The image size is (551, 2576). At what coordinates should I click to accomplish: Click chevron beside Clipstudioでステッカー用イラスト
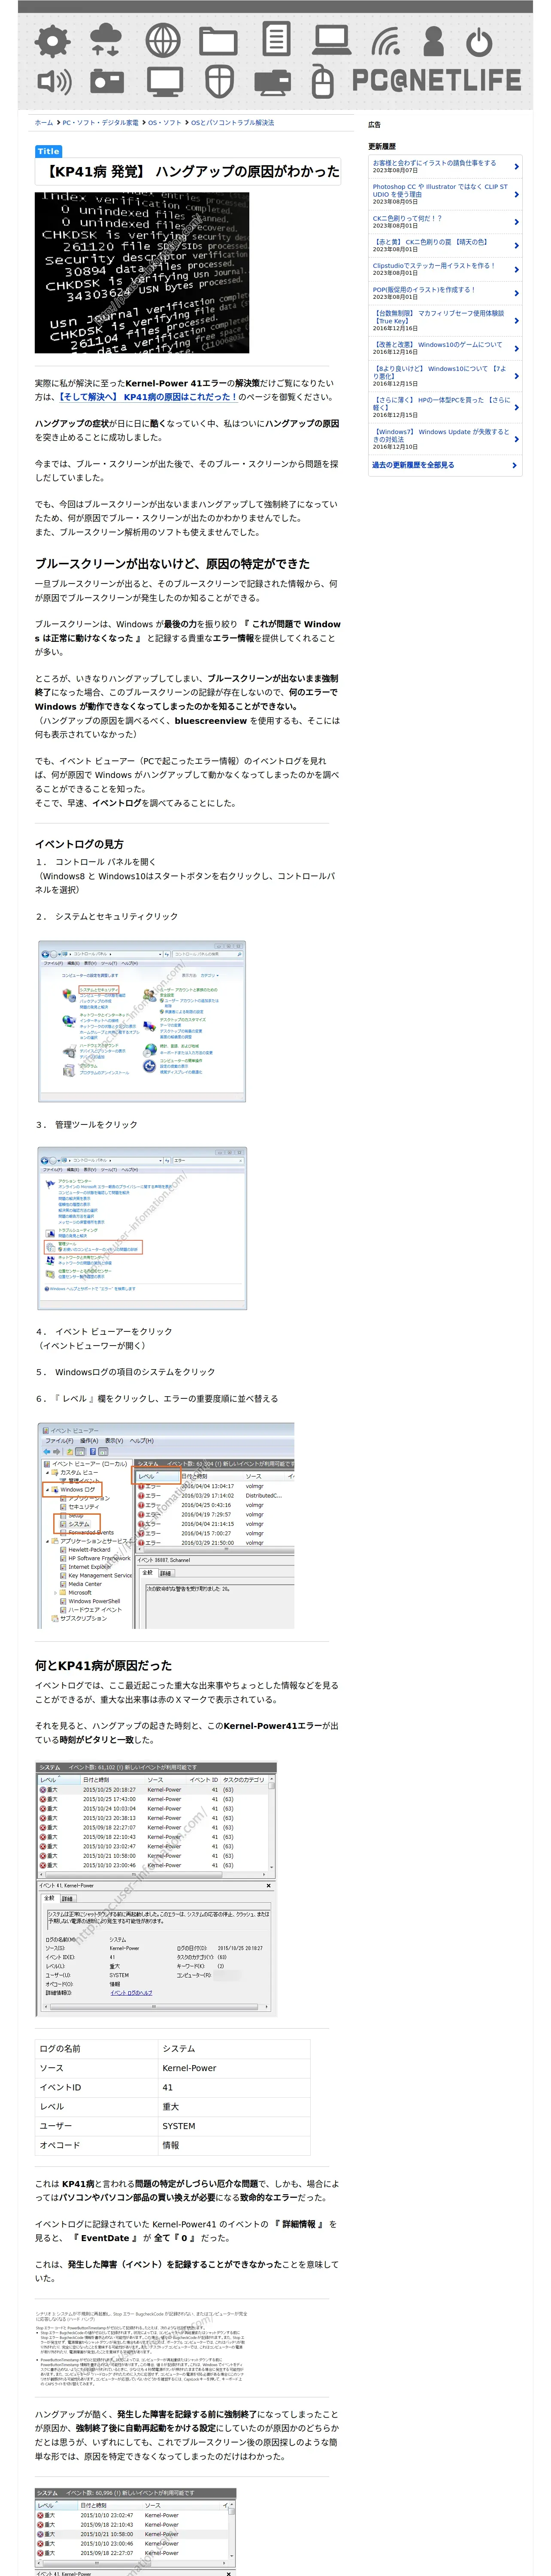[516, 269]
